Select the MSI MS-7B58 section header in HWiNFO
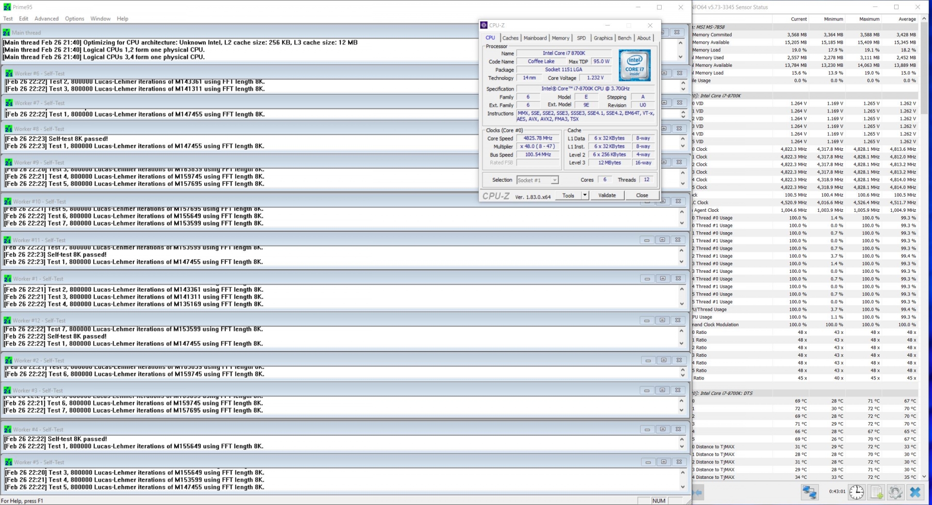 [x=805, y=27]
